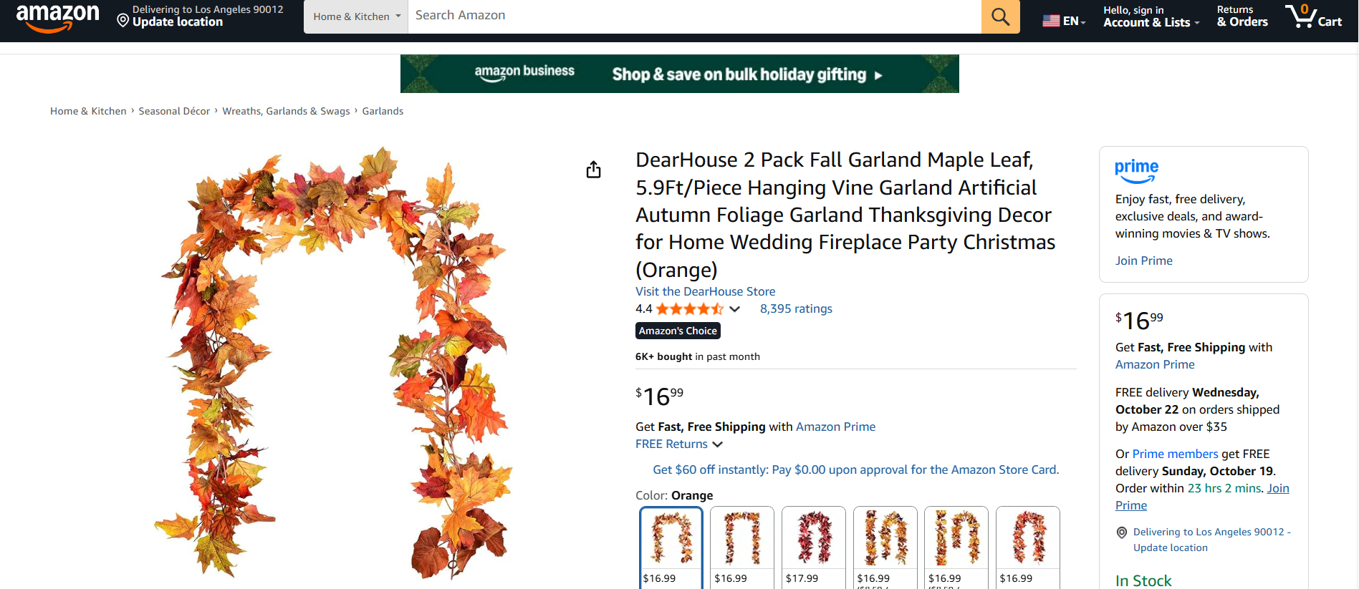Open the Home & Kitchen search category dropdown

pyautogui.click(x=356, y=16)
